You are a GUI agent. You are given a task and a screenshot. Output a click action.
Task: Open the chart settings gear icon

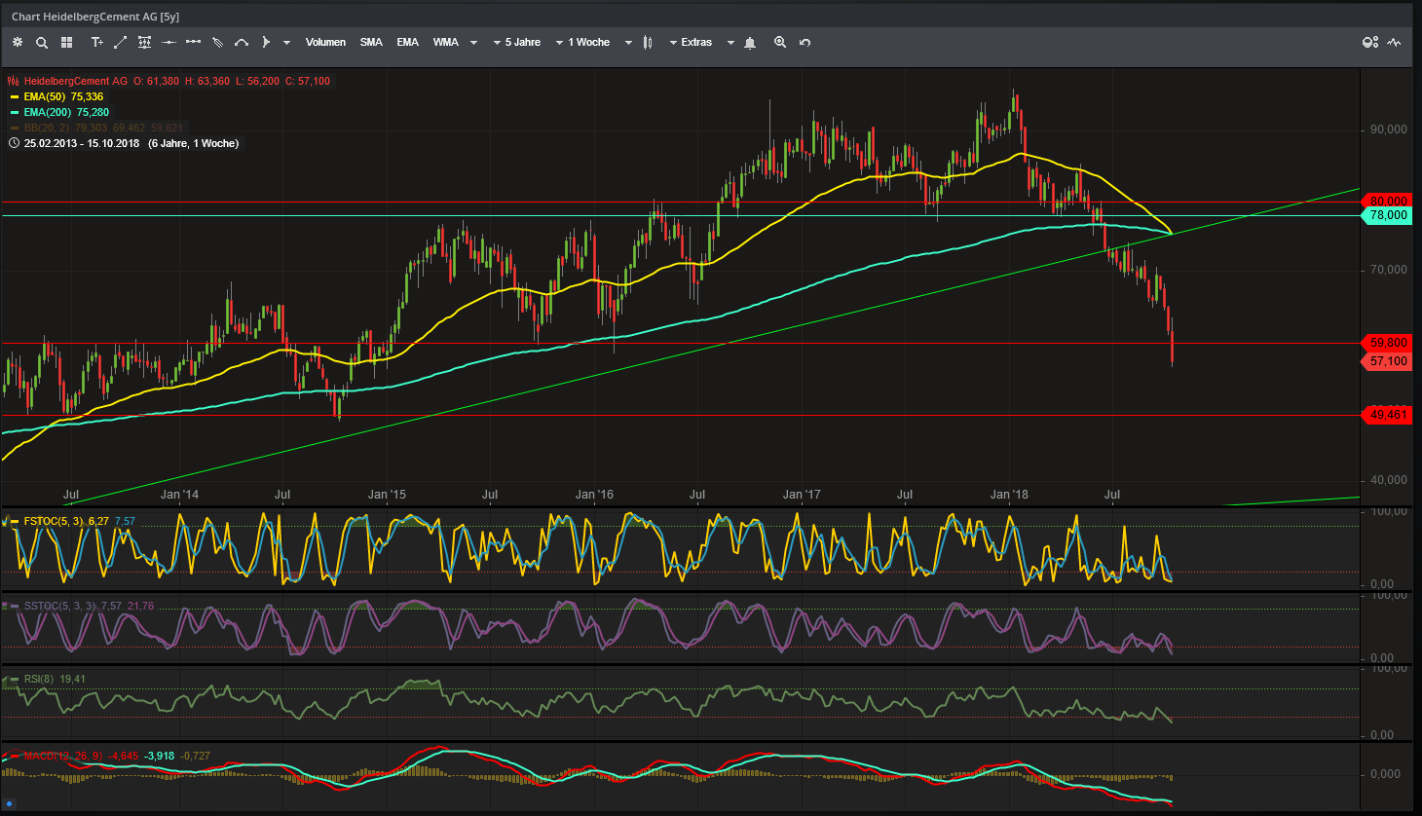[x=18, y=42]
